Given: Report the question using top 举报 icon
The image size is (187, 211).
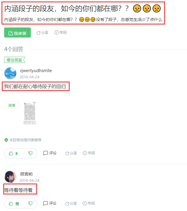Looking at the screenshot, I should tap(60, 33).
